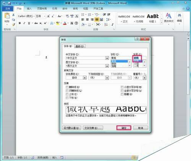
Task: Switch to the 页面布局 Page Layout tab
Action: point(42,8)
